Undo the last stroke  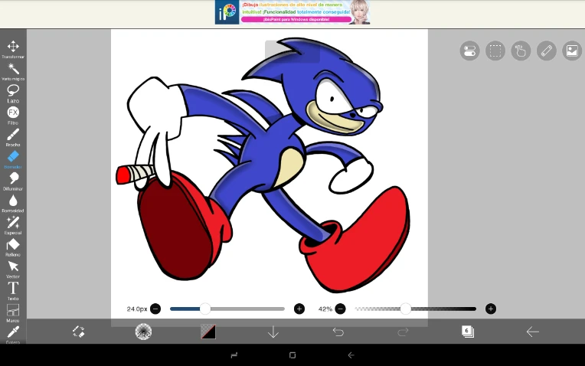point(338,332)
